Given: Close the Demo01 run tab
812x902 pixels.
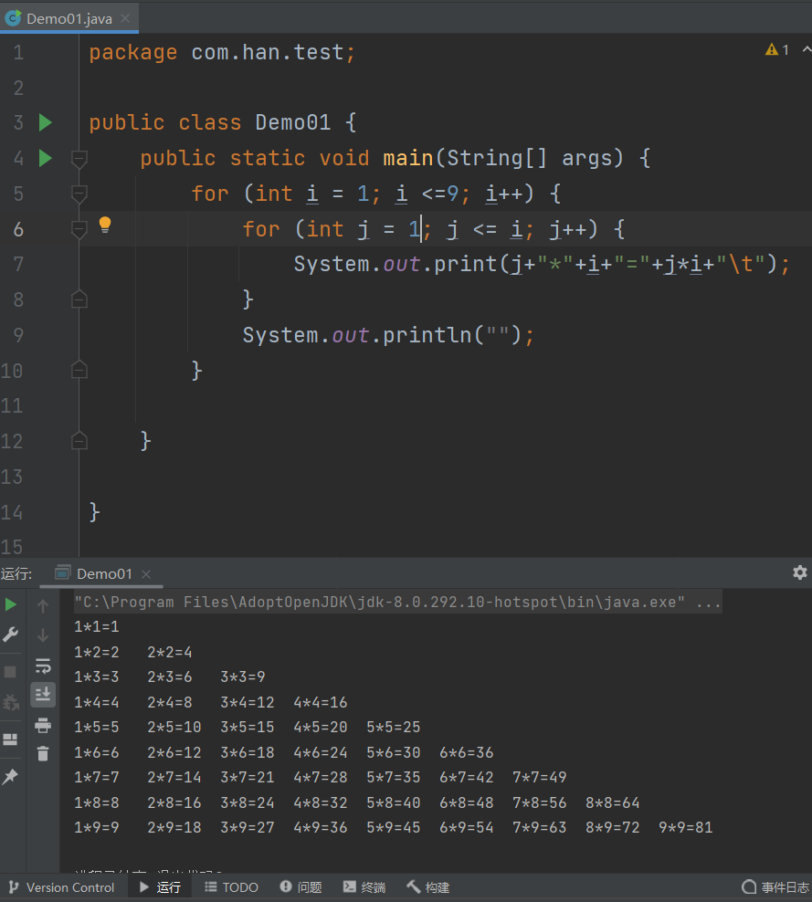Looking at the screenshot, I should pos(146,573).
